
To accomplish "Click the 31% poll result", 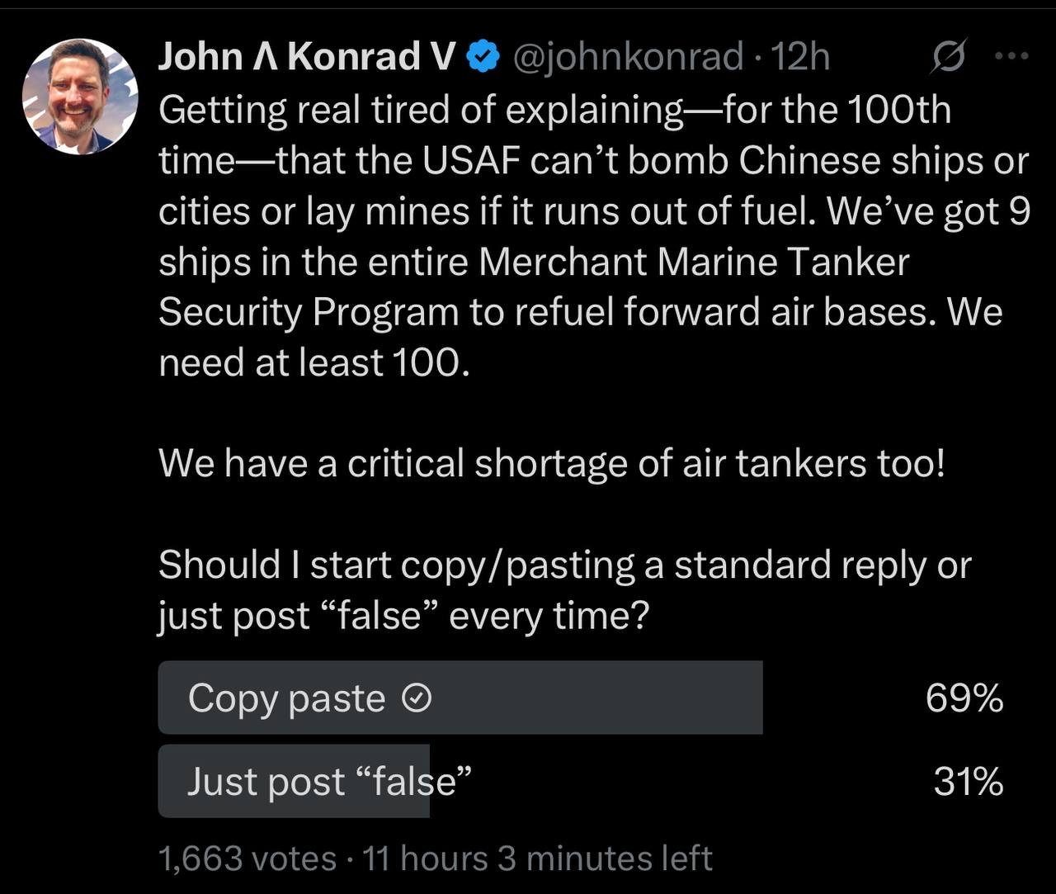I will (969, 781).
